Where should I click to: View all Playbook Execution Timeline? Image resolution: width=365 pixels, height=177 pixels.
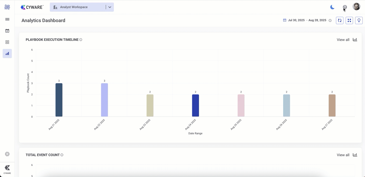[x=343, y=40]
